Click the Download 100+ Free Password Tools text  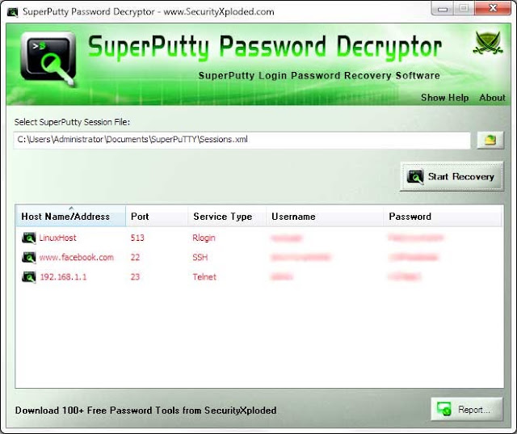[x=145, y=411]
